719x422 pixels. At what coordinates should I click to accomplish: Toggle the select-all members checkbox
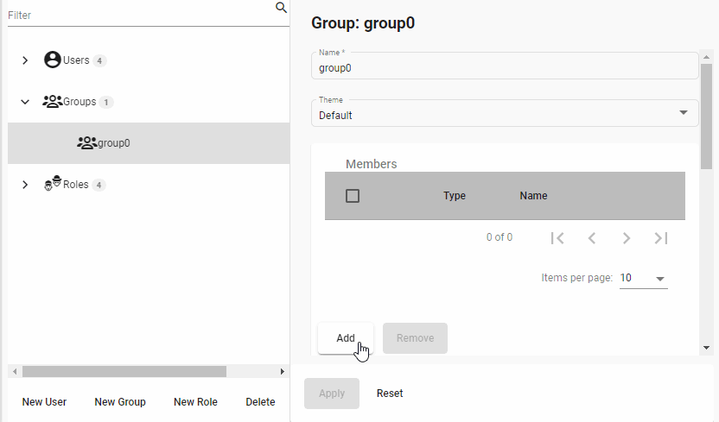353,196
